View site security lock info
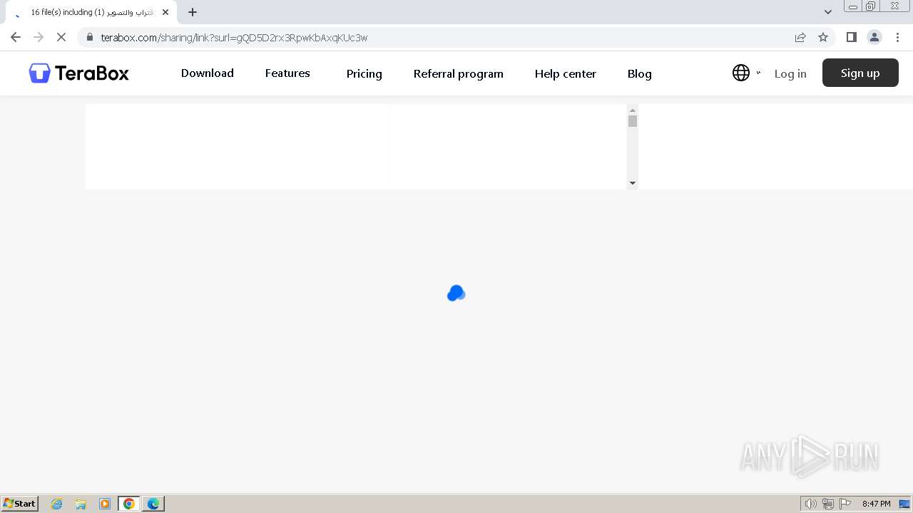Screen dimensions: 913x513 tap(89, 38)
